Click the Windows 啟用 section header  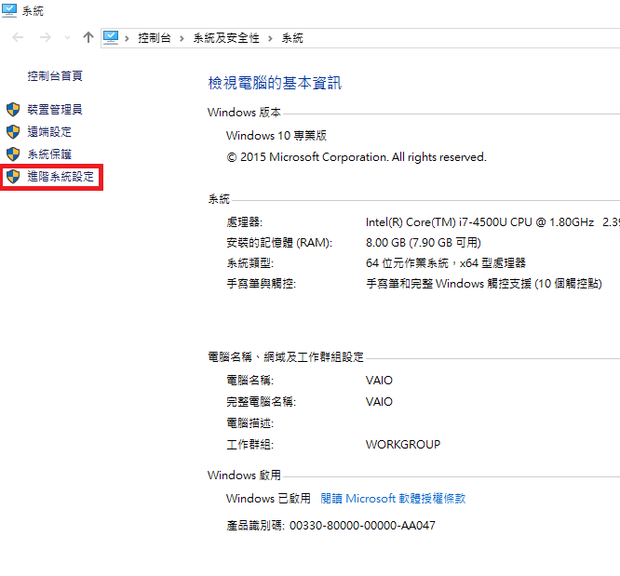point(244,475)
